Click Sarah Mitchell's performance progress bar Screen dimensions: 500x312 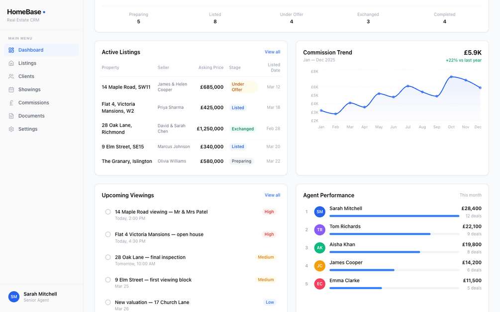pos(394,216)
